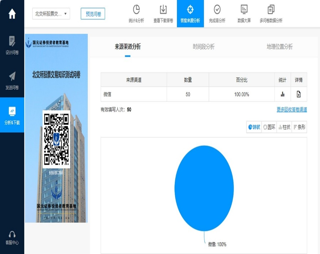Open 设计问卷 in the sidebar
The image size is (320, 254).
12,45
